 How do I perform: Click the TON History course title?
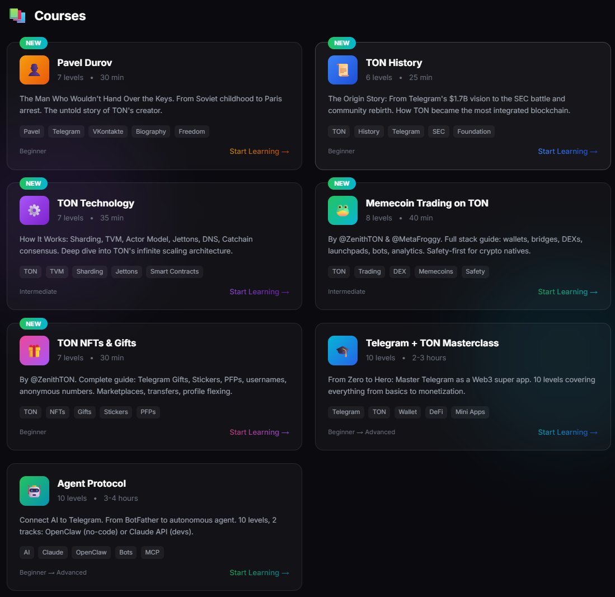click(394, 63)
